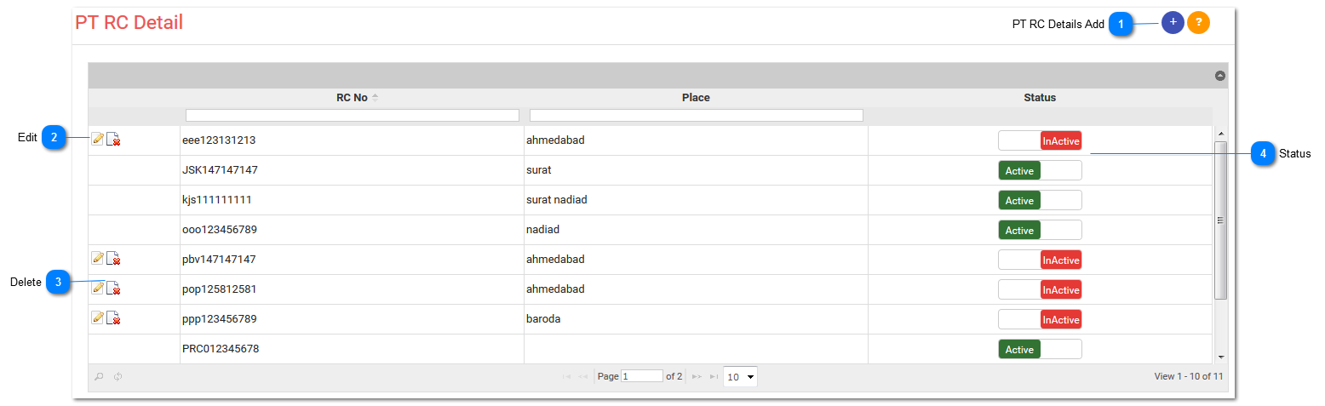Viewport: 1325px width, 406px height.
Task: Collapse the grid using the header arrow
Action: click(1219, 76)
